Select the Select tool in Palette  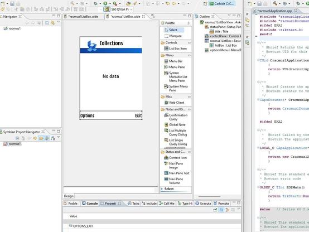click(x=173, y=30)
